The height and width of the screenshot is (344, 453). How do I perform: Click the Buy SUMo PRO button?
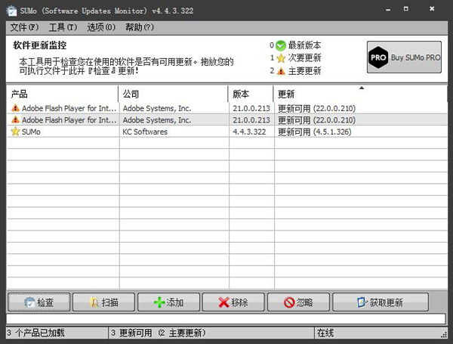(x=404, y=57)
